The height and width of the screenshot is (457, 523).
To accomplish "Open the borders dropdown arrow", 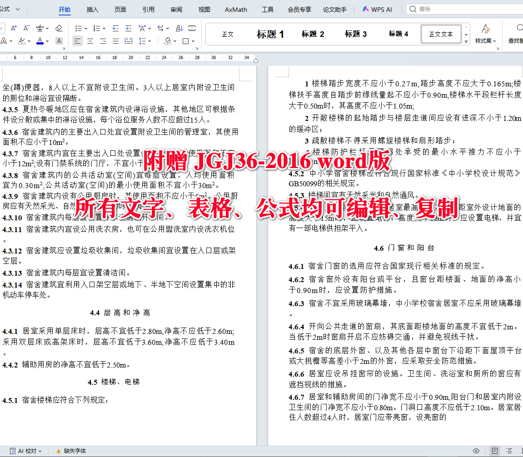I will pyautogui.click(x=193, y=41).
